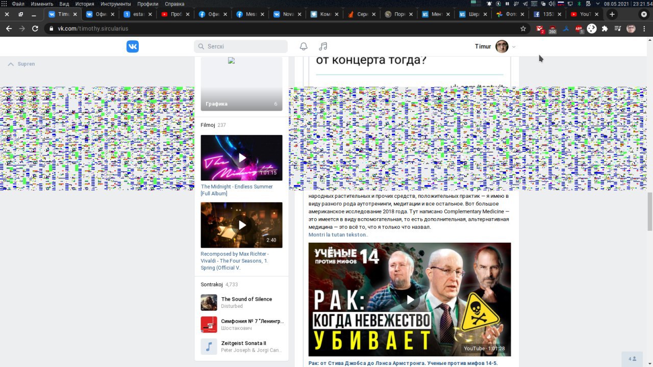Open the red extension with 260 badge
The image size is (653, 367).
pyautogui.click(x=552, y=29)
